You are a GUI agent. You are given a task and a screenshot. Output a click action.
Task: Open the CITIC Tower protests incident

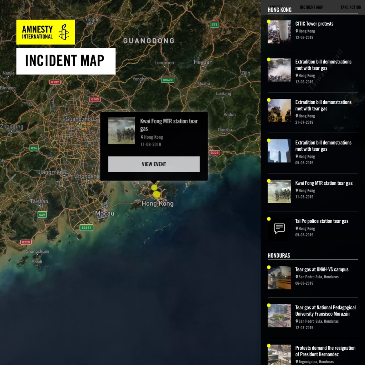pos(314,24)
